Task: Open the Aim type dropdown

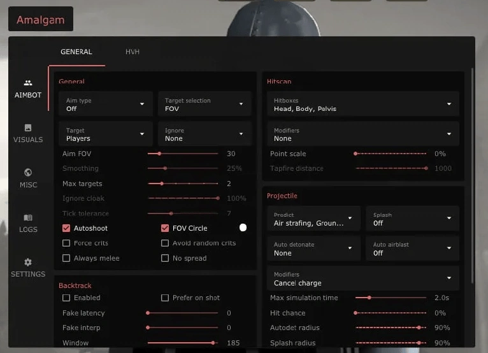Action: [x=106, y=104]
